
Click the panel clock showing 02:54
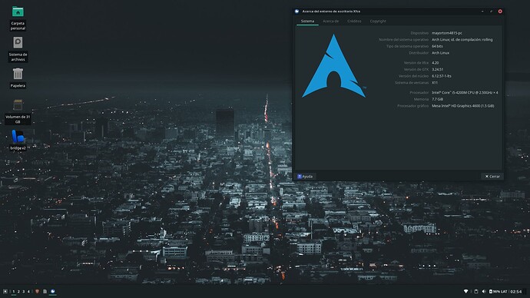pos(516,291)
